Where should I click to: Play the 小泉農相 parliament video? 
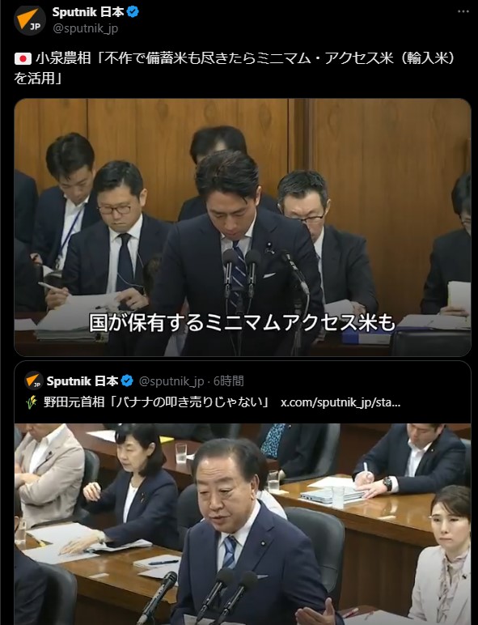coord(243,227)
